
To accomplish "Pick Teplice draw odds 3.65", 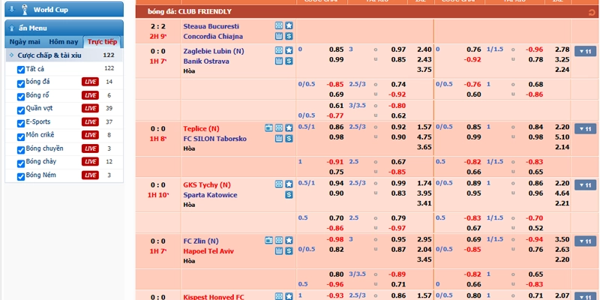I will click(x=424, y=147).
